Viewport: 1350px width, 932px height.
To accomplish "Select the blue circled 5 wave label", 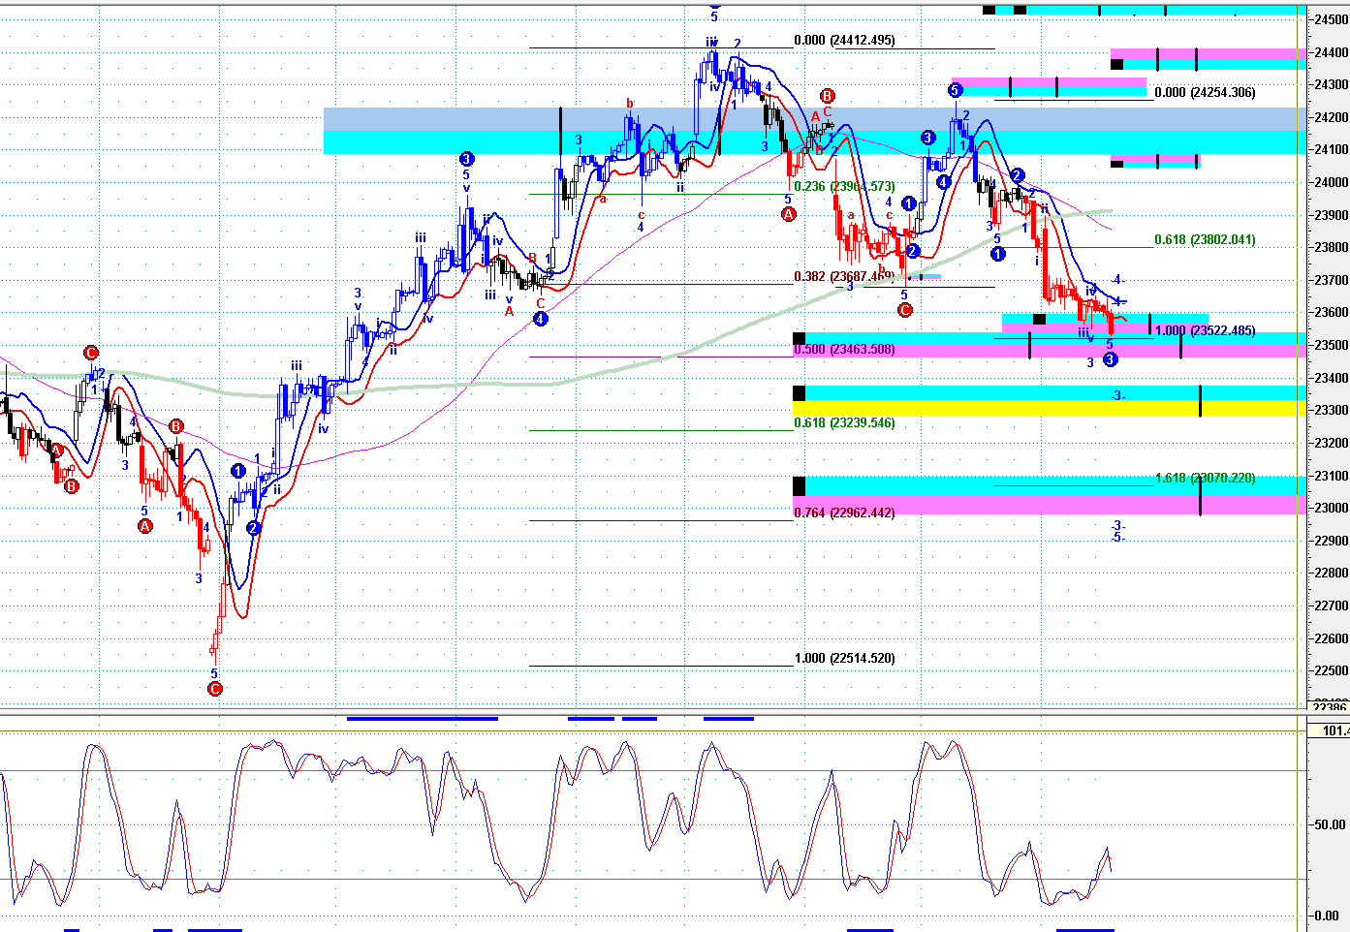I will [x=955, y=90].
